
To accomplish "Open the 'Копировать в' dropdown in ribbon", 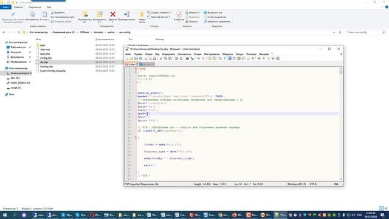I will click(99, 21).
